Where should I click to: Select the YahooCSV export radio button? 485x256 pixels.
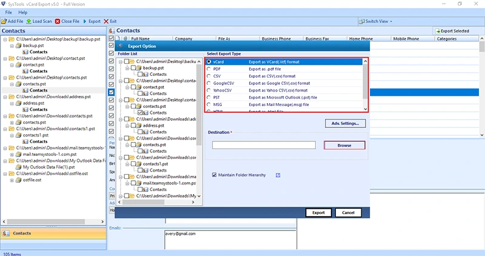209,90
